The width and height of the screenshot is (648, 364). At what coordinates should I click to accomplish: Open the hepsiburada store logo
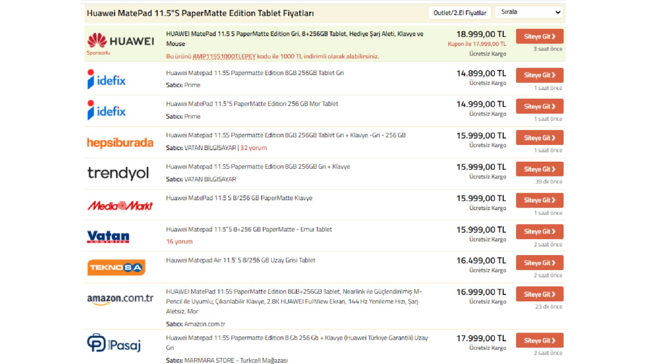click(120, 143)
